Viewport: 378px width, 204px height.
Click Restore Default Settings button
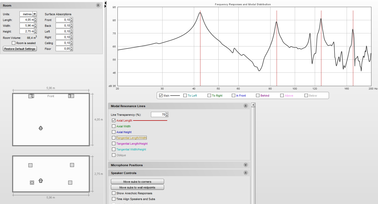(x=20, y=49)
